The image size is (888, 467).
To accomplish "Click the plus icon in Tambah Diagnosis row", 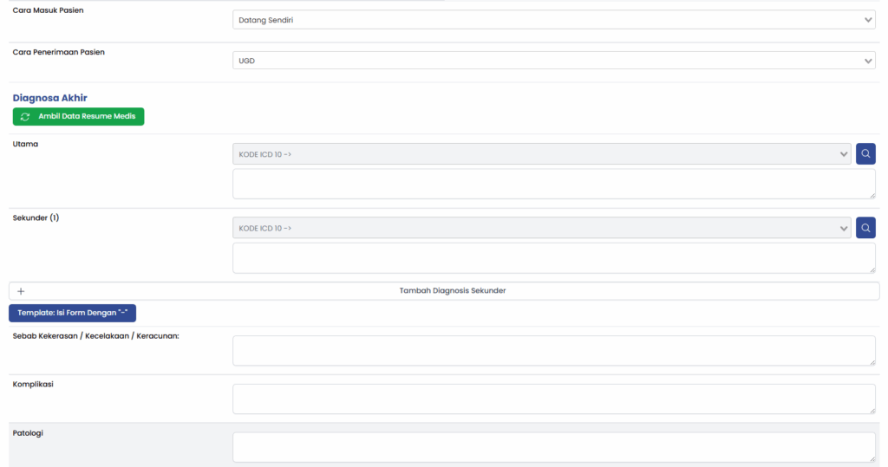I will pyautogui.click(x=21, y=291).
